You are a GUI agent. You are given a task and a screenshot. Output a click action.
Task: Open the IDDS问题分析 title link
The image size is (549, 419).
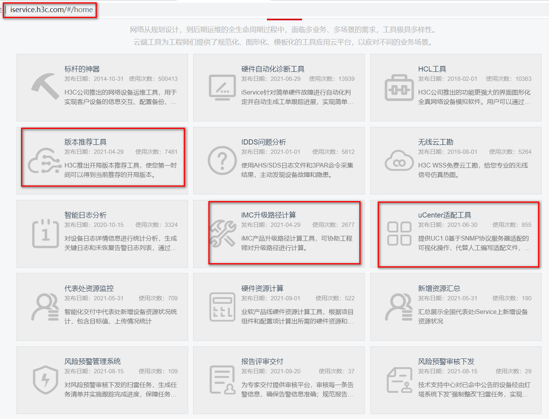click(x=263, y=142)
